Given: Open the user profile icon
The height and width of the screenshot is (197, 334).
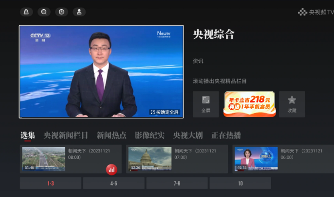Looking at the screenshot, I should click(x=79, y=12).
